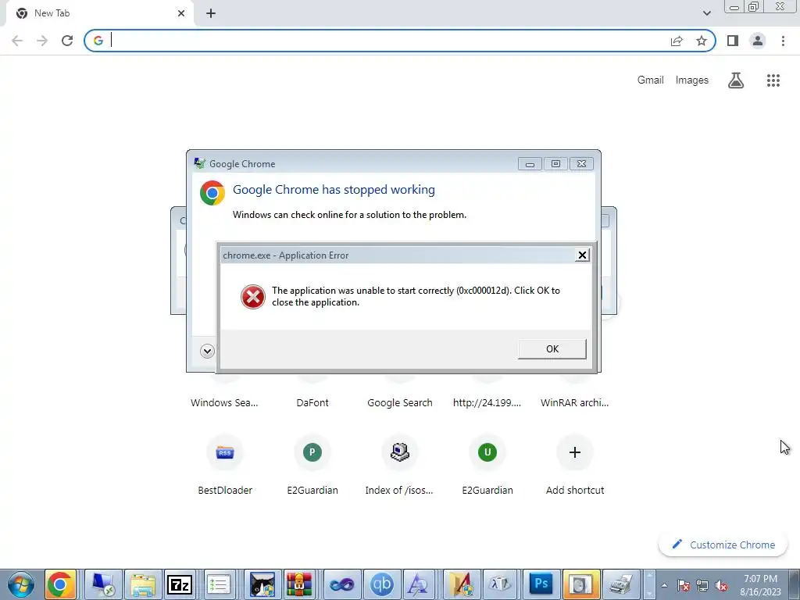Click the Customize Chrome button

723,545
